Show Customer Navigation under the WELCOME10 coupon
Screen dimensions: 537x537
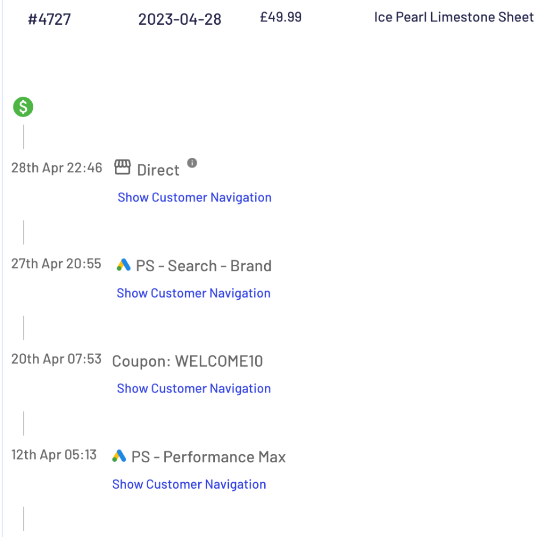194,388
